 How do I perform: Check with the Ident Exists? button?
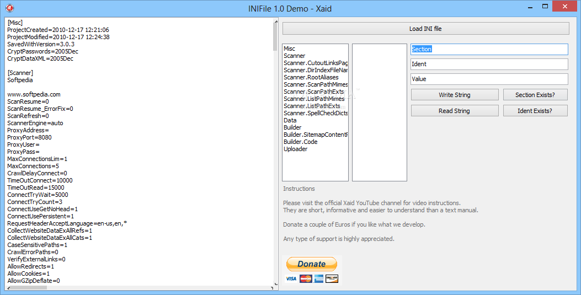(535, 111)
